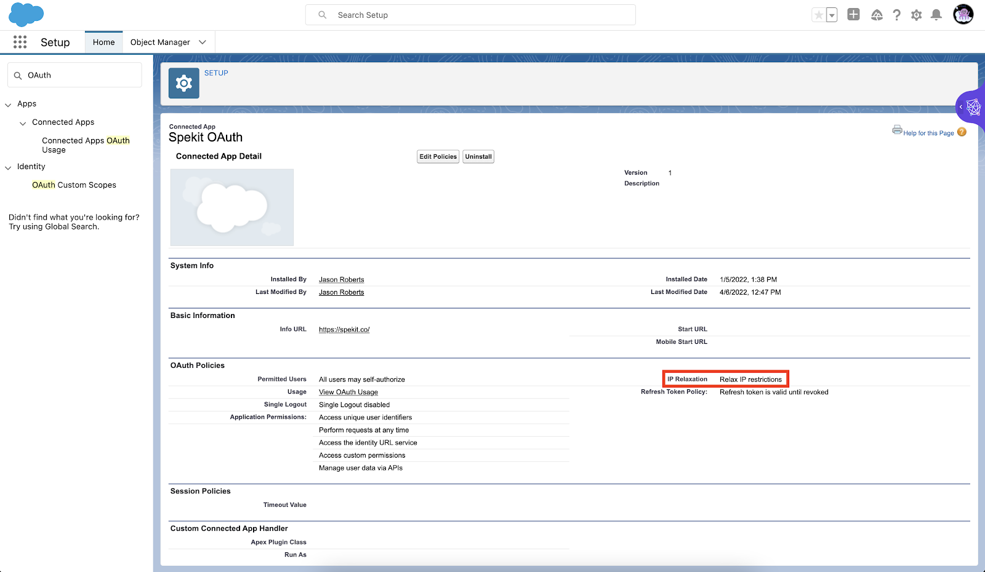The height and width of the screenshot is (572, 985).
Task: Click the Relax IP restrictions value
Action: pos(750,379)
